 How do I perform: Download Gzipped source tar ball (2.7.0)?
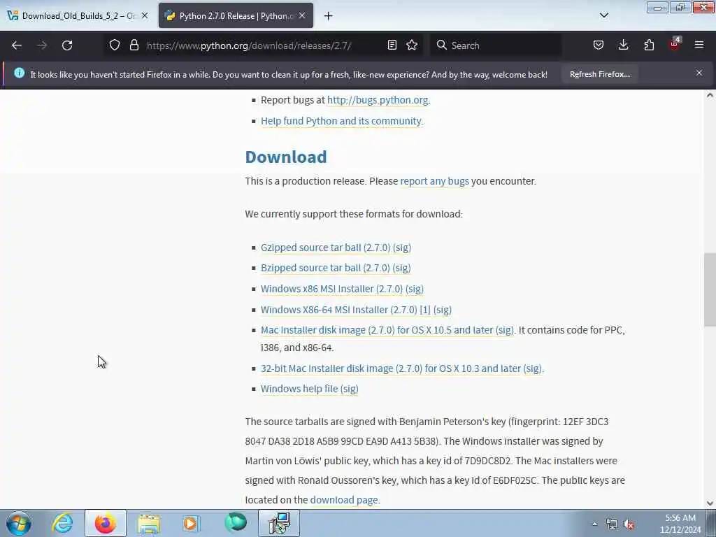pyautogui.click(x=325, y=248)
